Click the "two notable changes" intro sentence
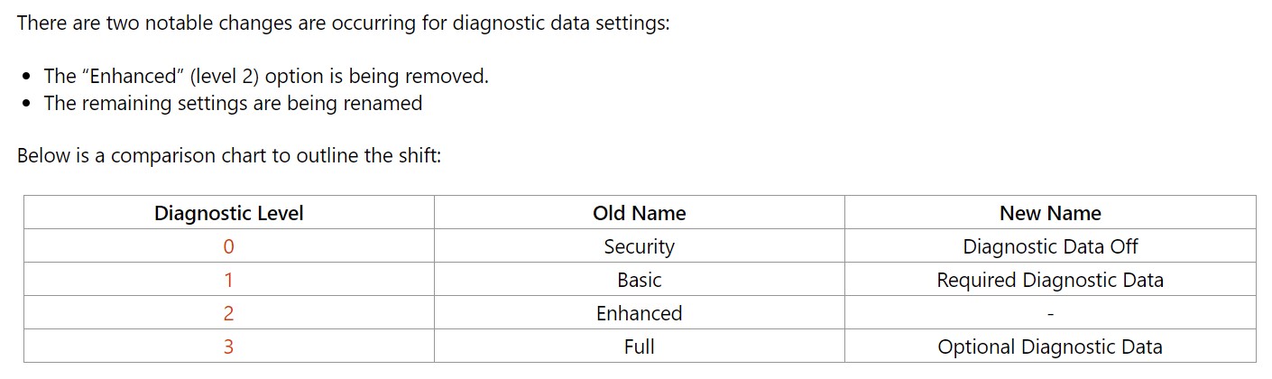This screenshot has height=379, width=1272. pyautogui.click(x=343, y=23)
